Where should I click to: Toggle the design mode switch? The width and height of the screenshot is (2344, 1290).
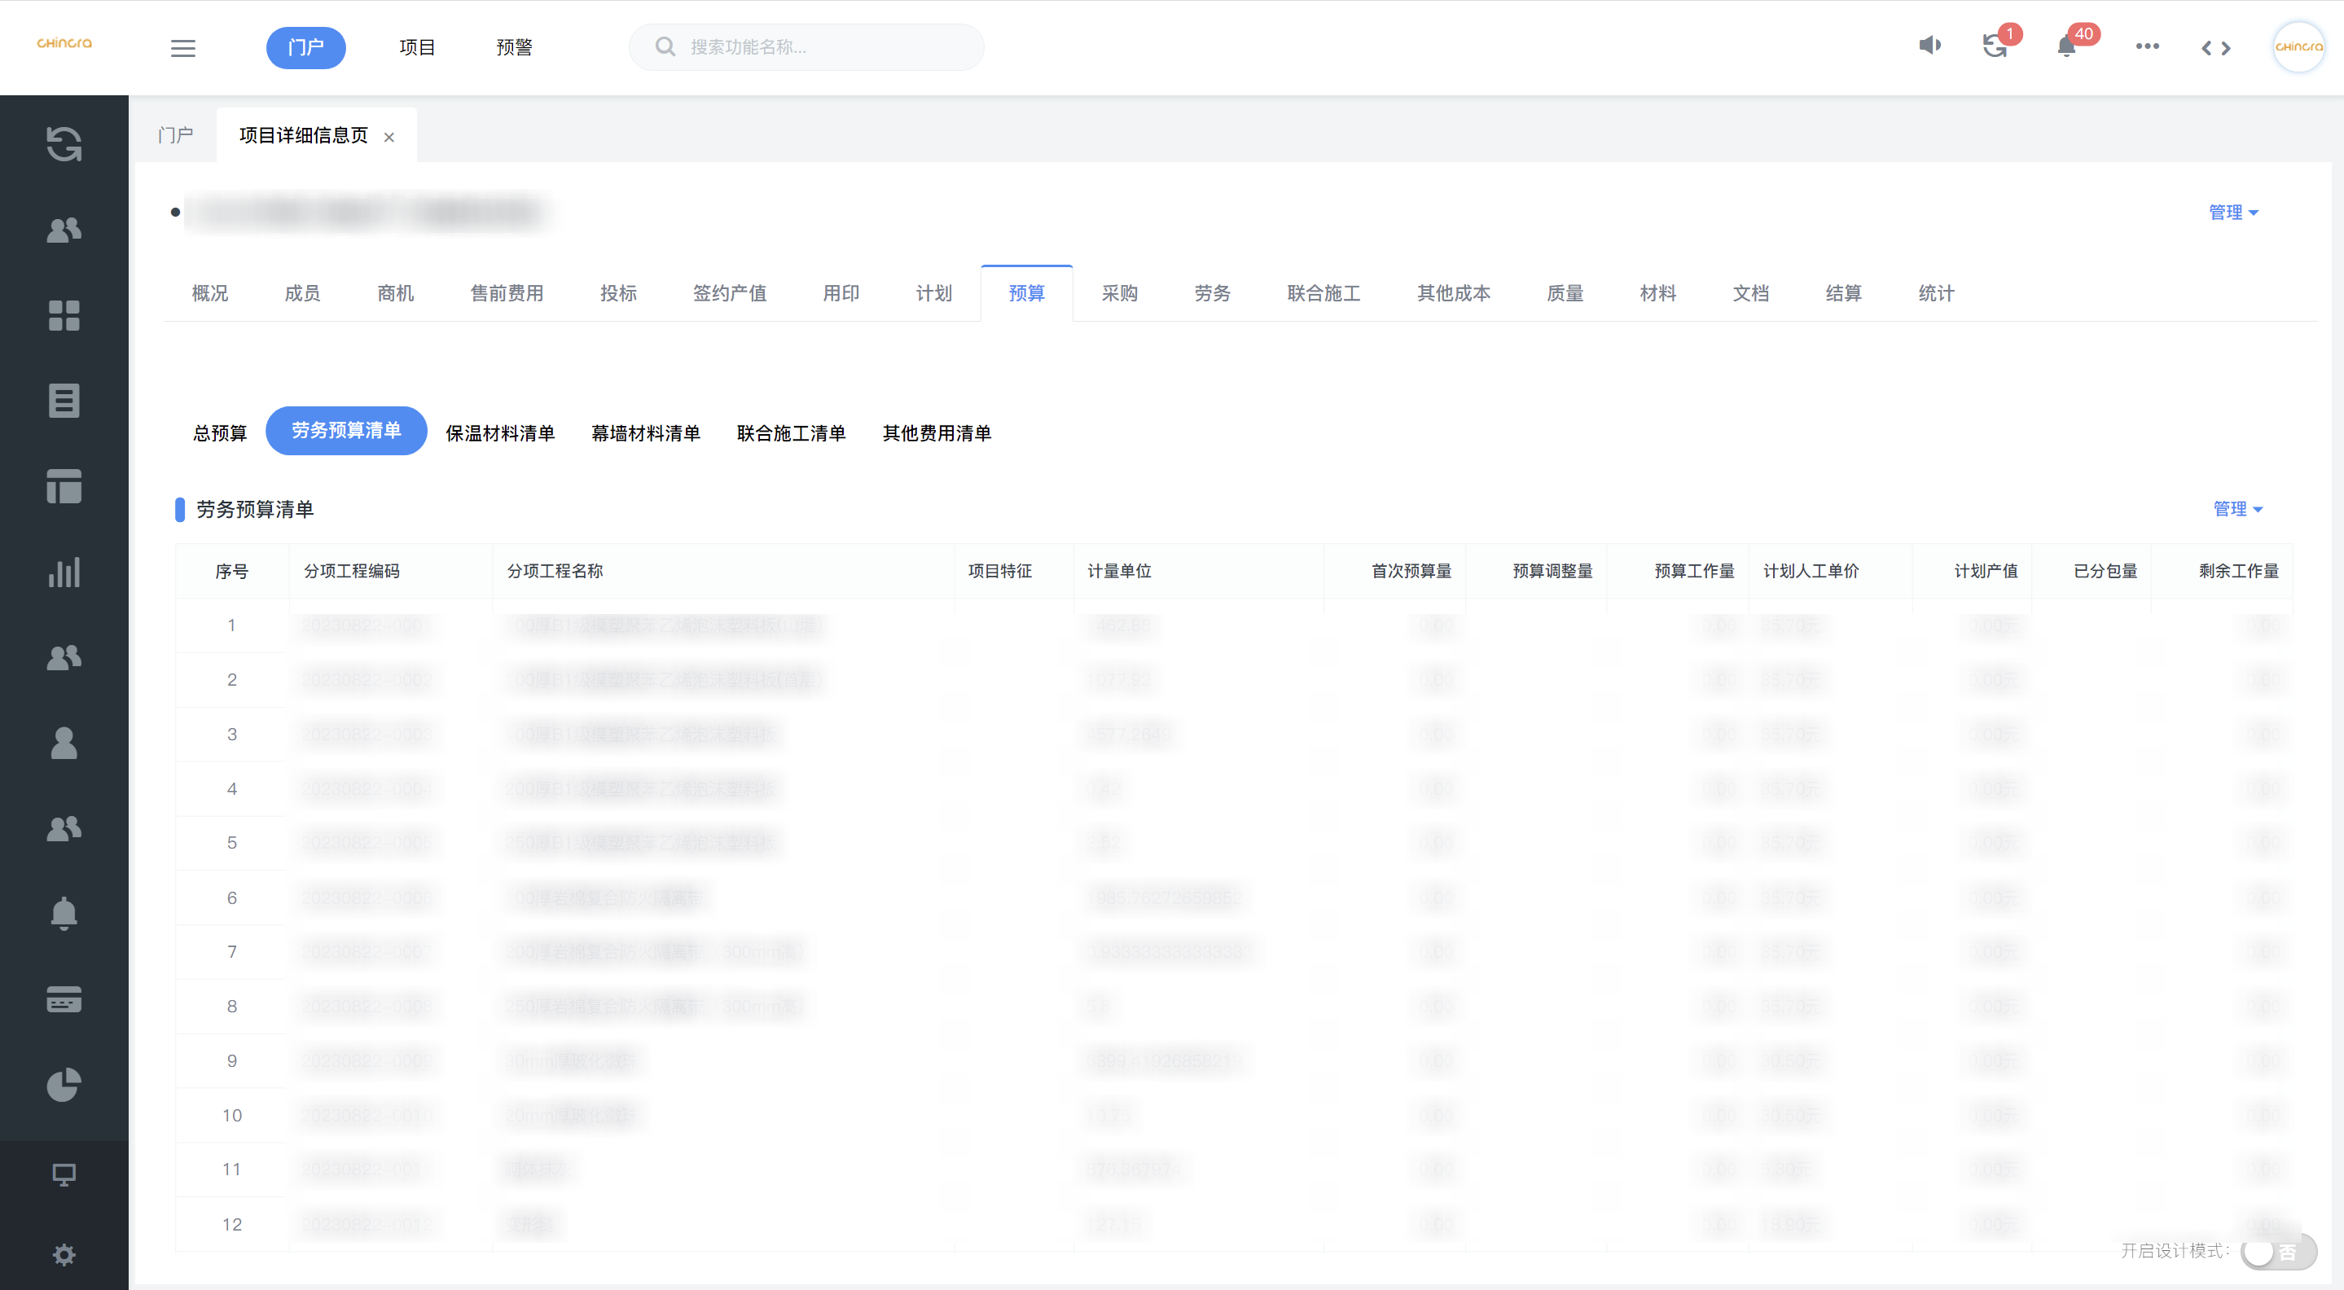click(x=2276, y=1252)
